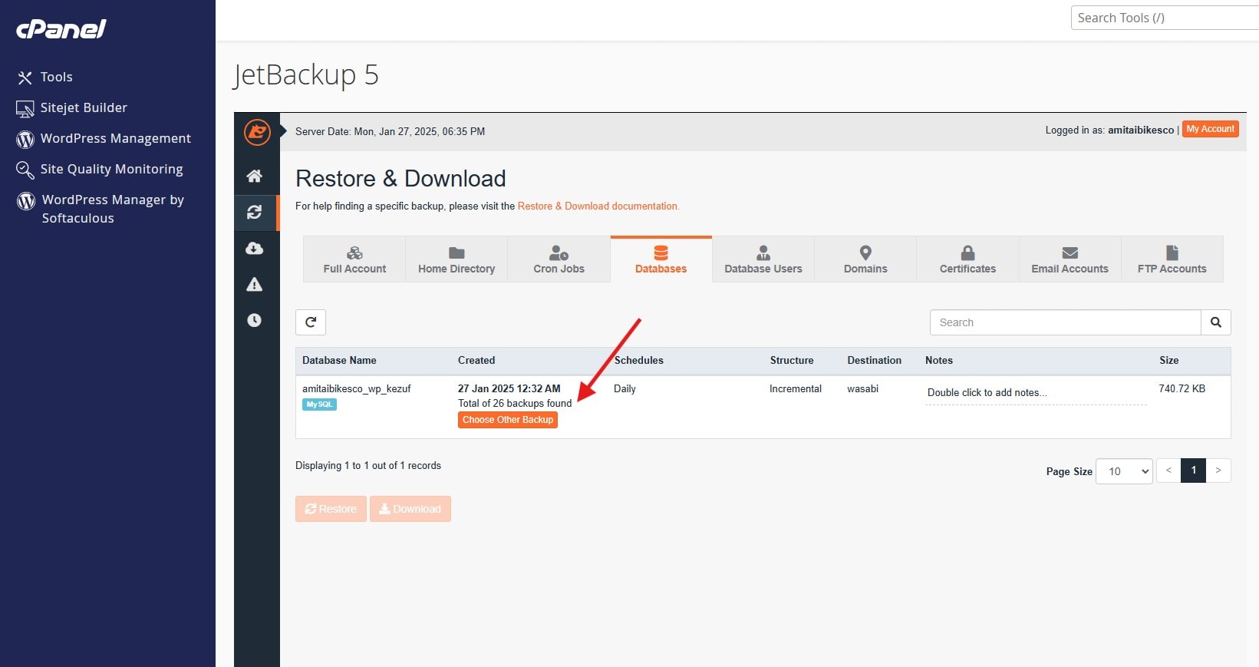Screen dimensions: 1259x667
Task: Open the Queue clock icon
Action: click(x=255, y=320)
